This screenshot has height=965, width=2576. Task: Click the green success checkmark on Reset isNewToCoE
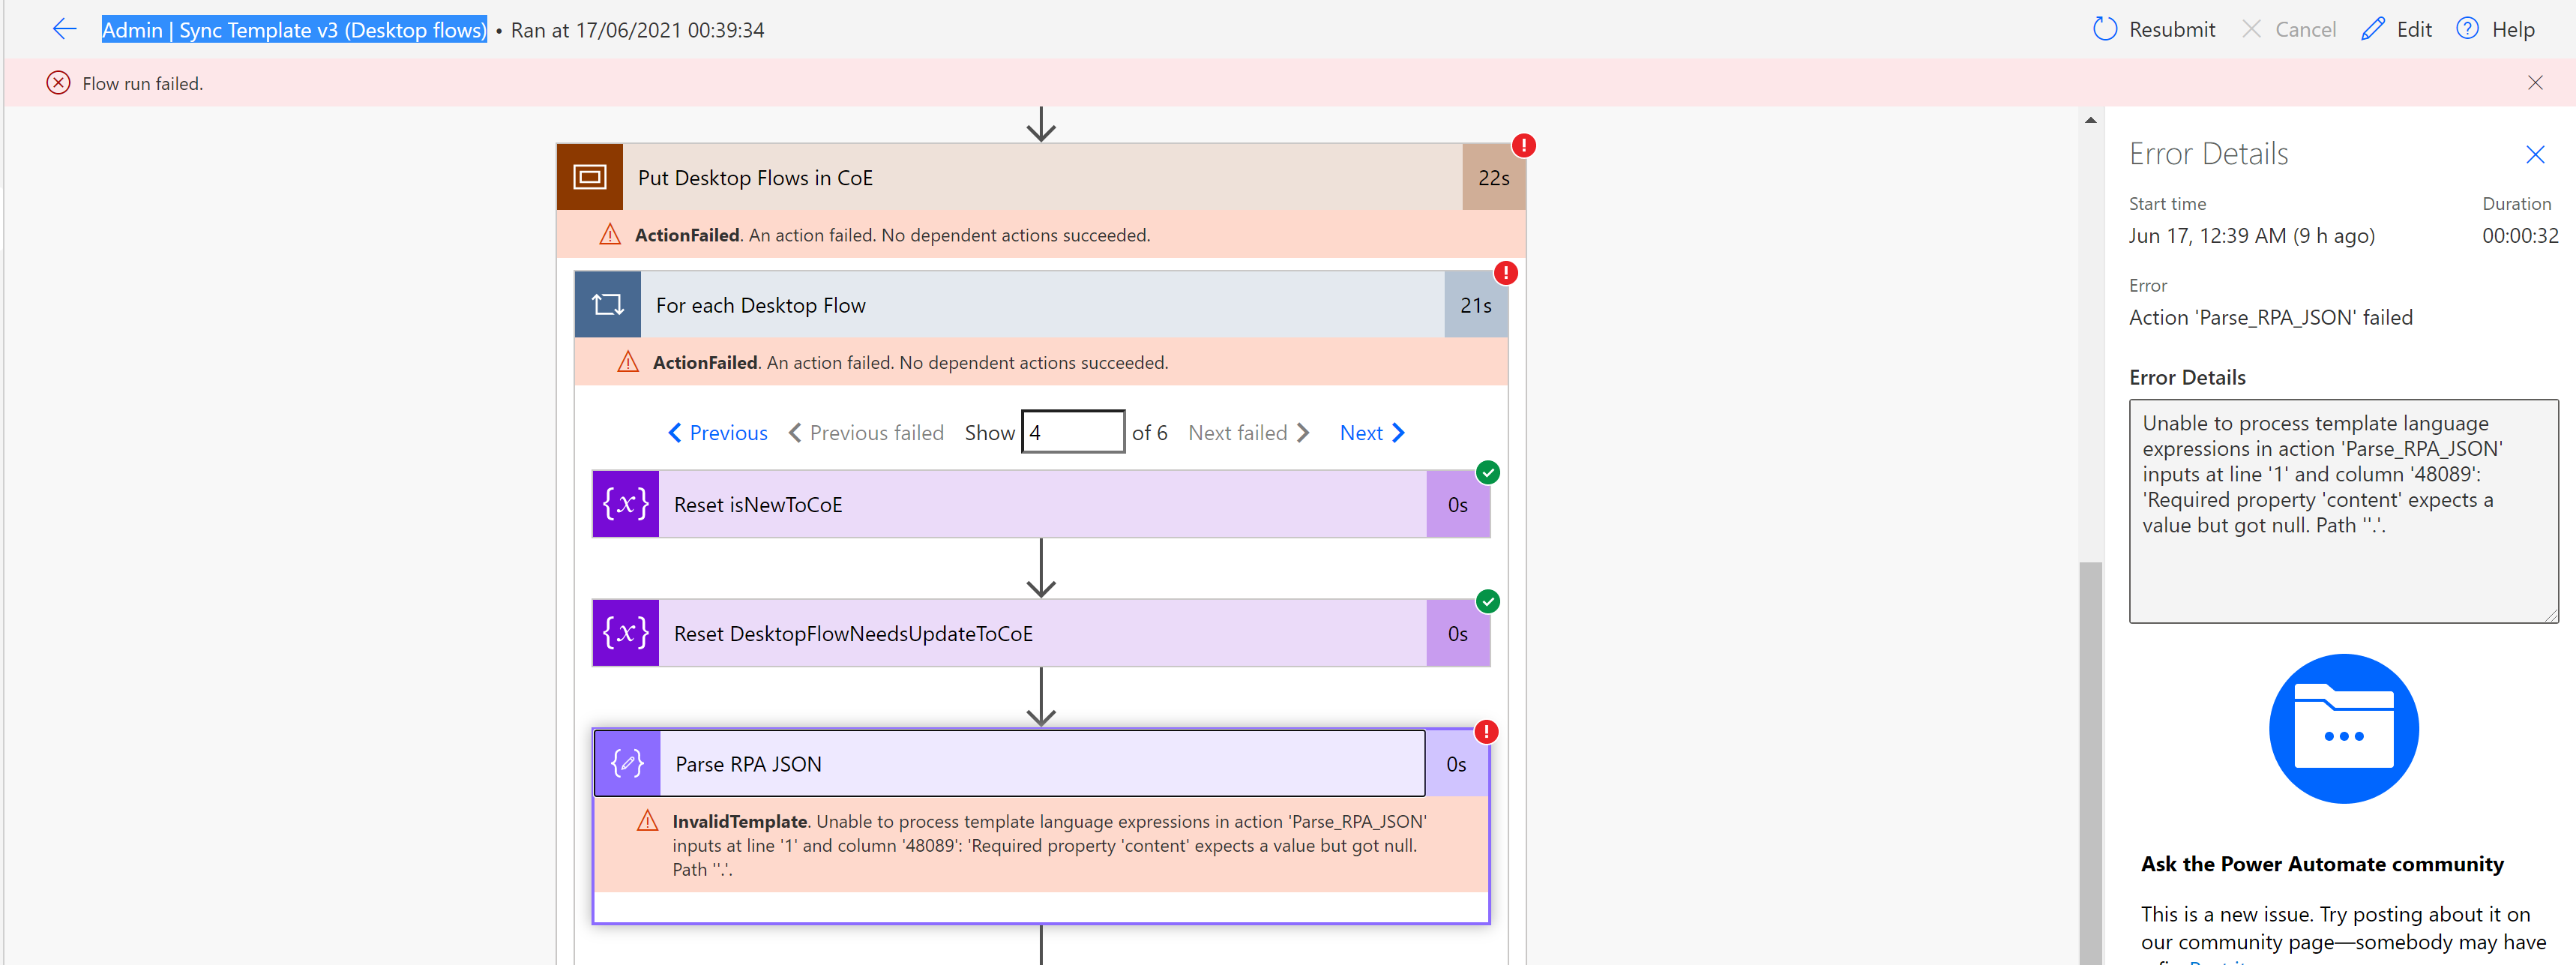point(1487,472)
